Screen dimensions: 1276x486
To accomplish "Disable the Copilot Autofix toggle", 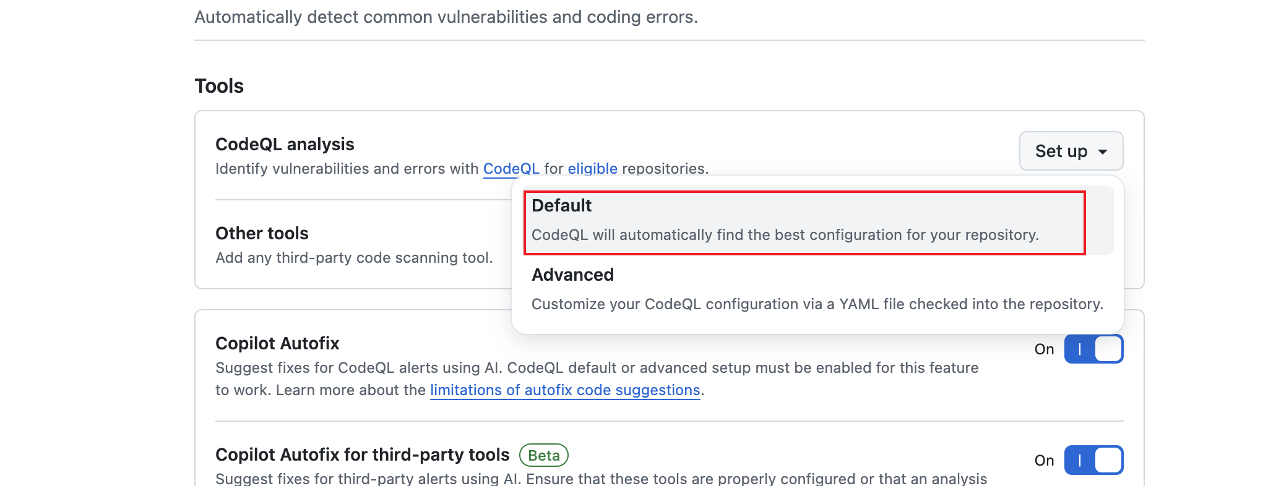I will point(1093,349).
